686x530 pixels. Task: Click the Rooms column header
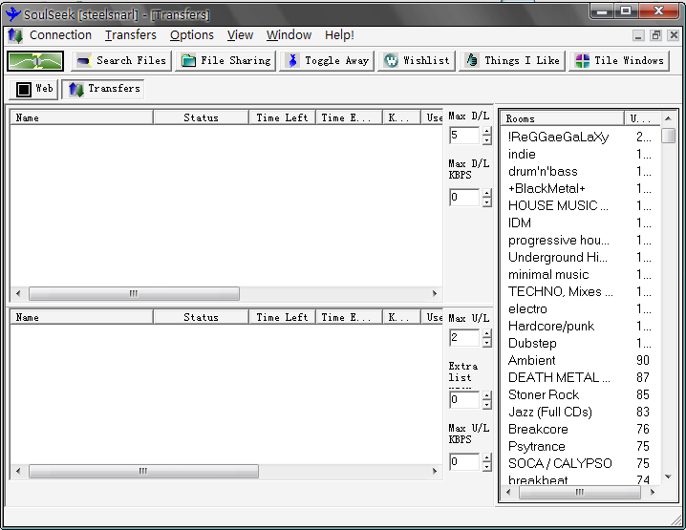tap(563, 118)
